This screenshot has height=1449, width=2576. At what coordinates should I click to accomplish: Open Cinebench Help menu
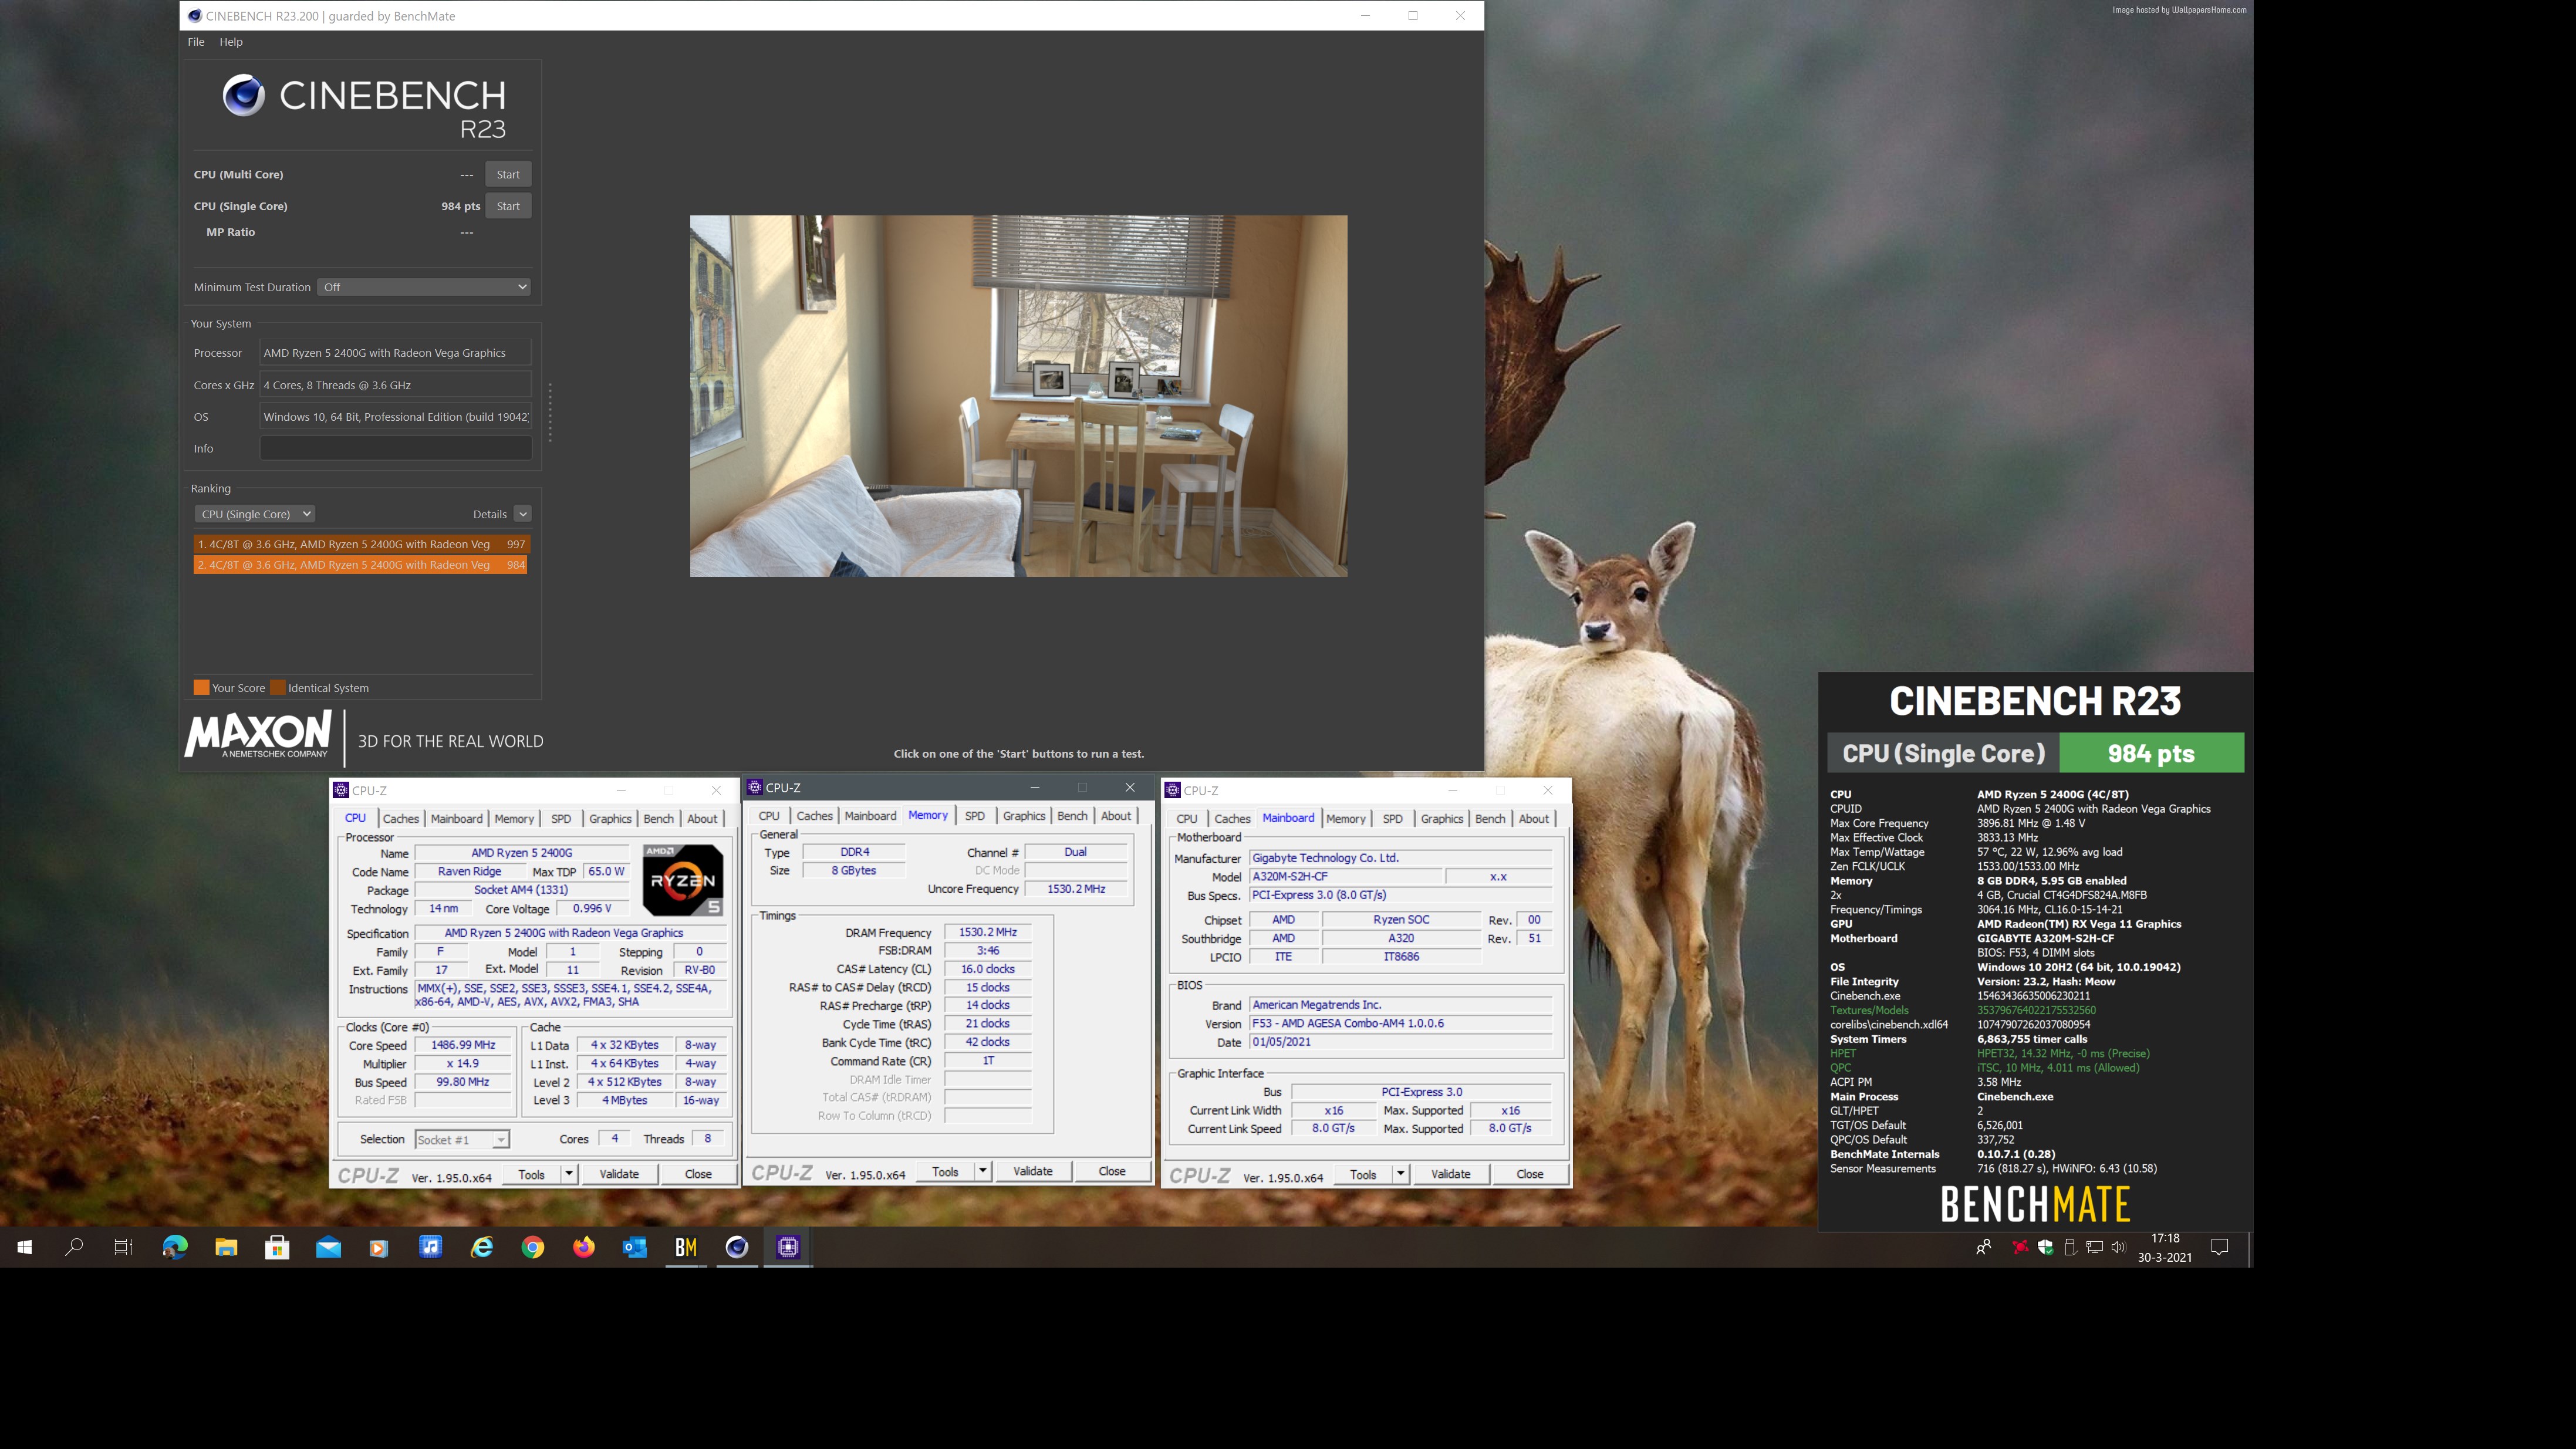(x=231, y=42)
